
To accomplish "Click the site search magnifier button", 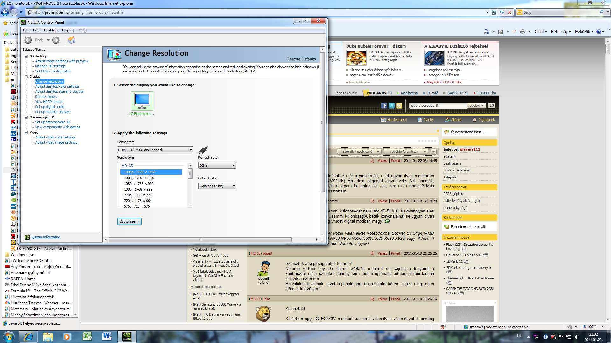I will [492, 105].
